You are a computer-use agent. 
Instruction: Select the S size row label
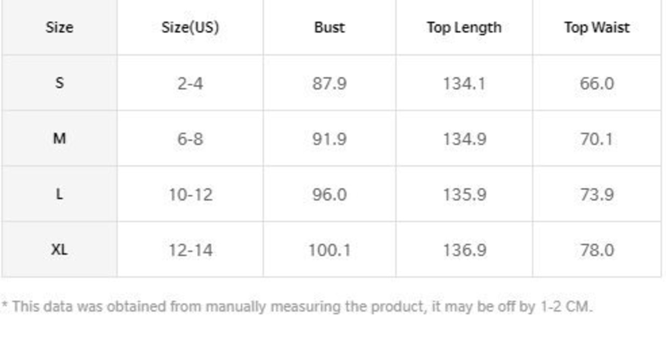click(59, 83)
